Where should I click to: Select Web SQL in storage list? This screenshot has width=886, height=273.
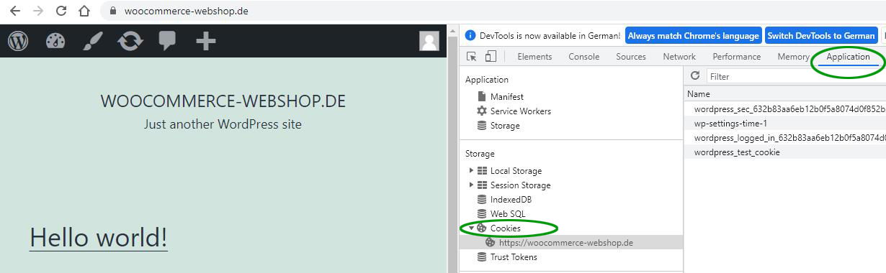click(508, 214)
